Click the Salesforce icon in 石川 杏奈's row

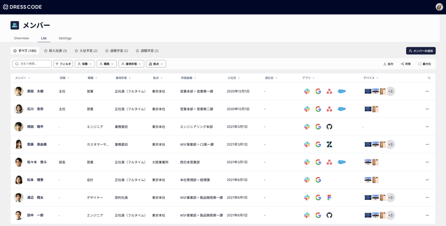pyautogui.click(x=341, y=109)
